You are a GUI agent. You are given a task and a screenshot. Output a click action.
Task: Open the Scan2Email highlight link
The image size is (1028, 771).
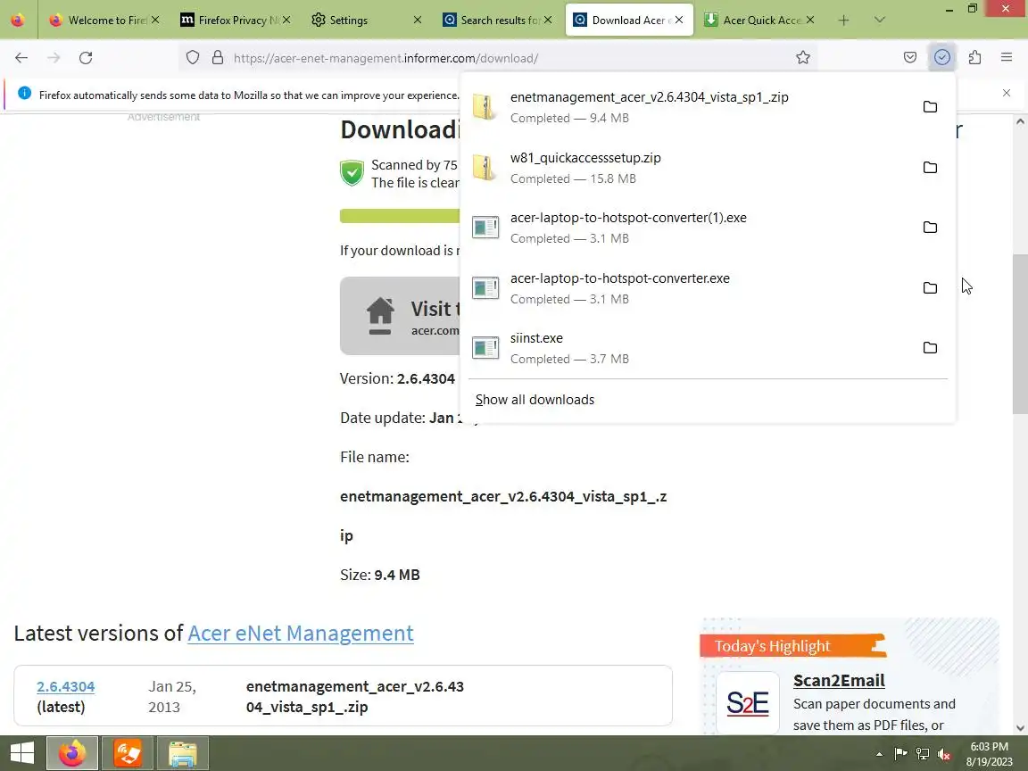coord(839,681)
